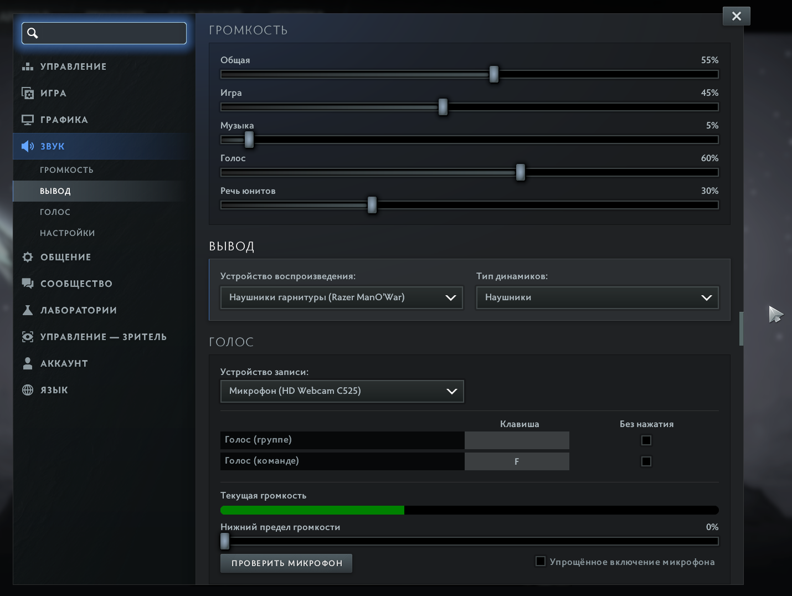Viewport: 792px width, 596px height.
Task: Select the Настройки sound submenu item
Action: (68, 233)
